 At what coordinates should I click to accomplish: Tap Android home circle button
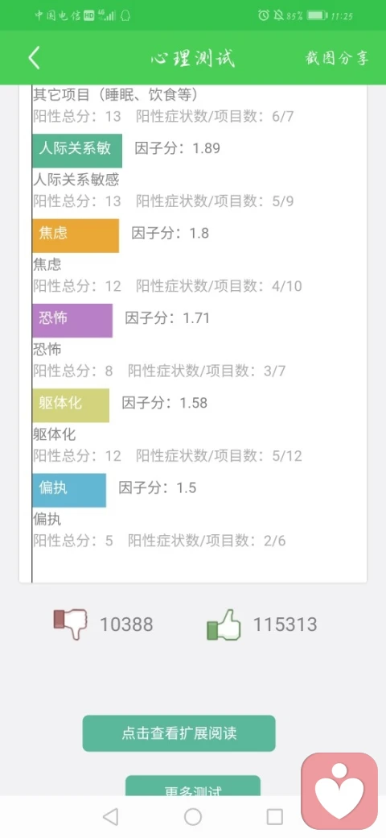tap(193, 816)
